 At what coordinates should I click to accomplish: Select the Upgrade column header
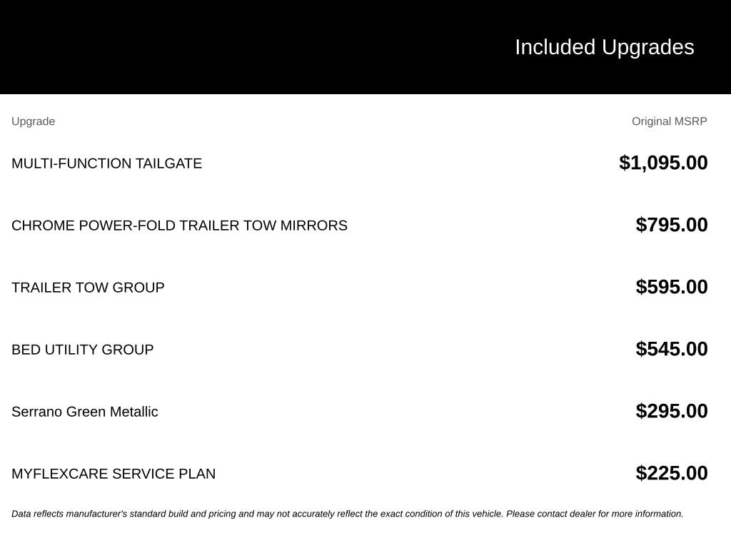point(33,121)
